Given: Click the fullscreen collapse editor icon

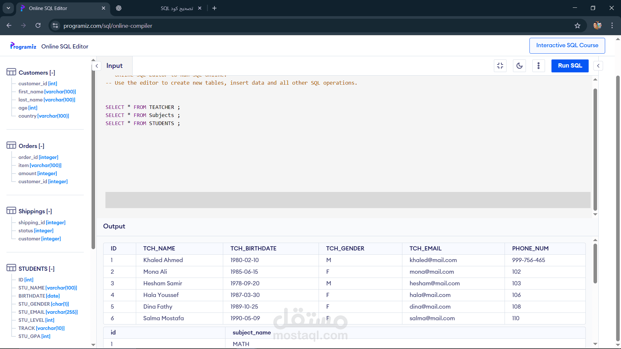Looking at the screenshot, I should (x=500, y=66).
